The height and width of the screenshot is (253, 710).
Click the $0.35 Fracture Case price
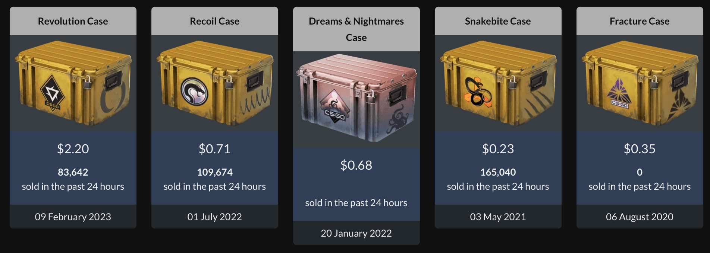(639, 149)
